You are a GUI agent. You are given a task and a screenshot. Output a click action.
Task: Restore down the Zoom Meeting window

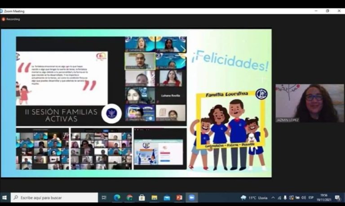click(327, 11)
